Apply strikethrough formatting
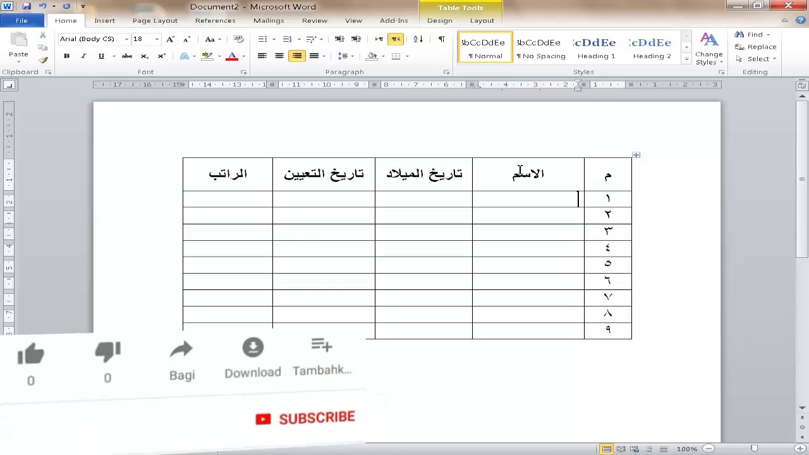Image resolution: width=809 pixels, height=455 pixels. (x=127, y=56)
